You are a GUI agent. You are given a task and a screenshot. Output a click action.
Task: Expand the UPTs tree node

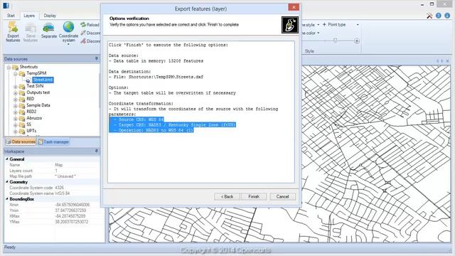16,132
